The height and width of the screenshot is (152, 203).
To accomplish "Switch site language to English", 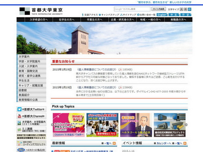I will click(x=162, y=15).
